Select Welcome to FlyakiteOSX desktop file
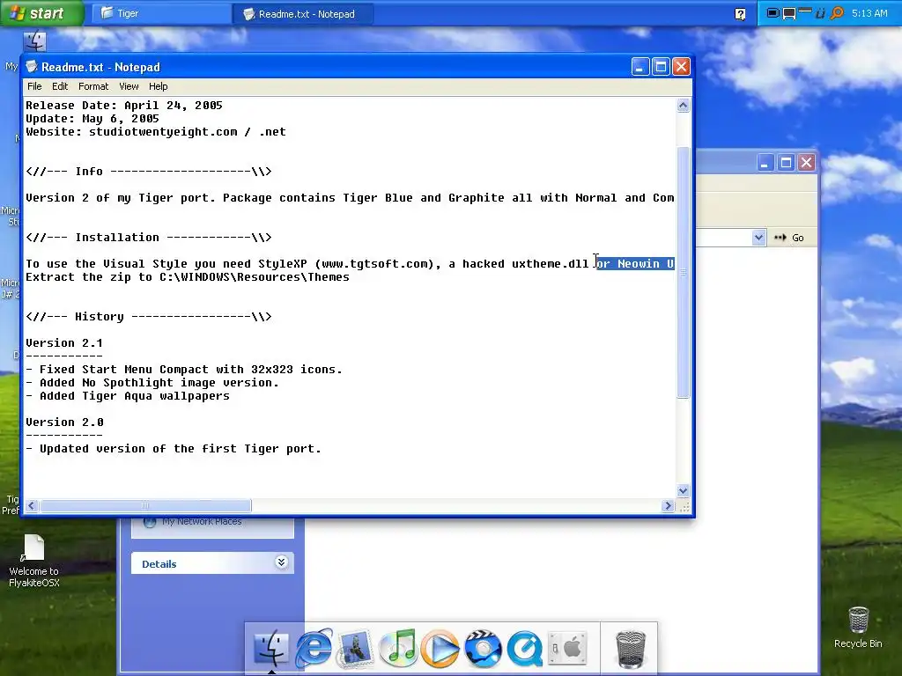This screenshot has width=902, height=676. [x=34, y=561]
